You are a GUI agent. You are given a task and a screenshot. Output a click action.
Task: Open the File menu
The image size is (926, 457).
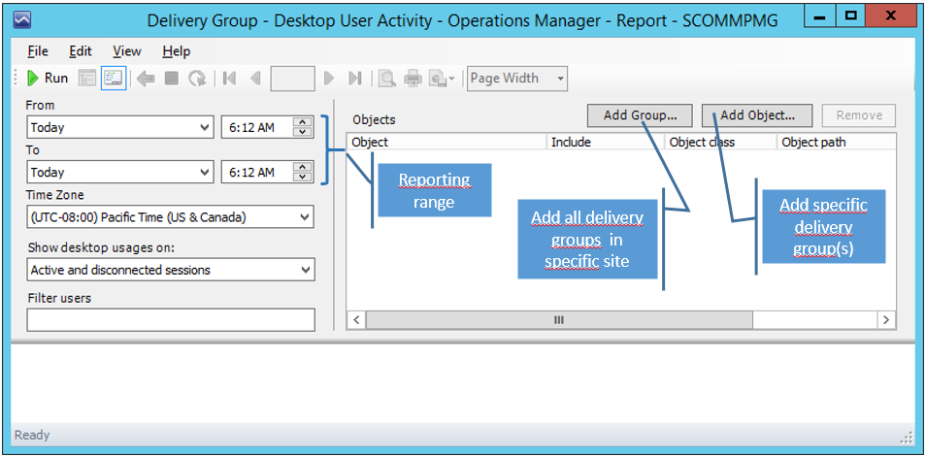[38, 51]
